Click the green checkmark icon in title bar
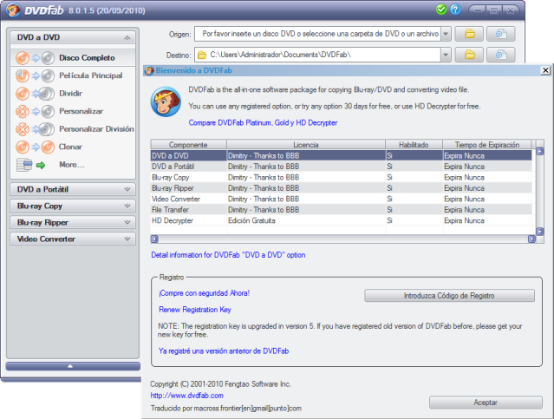554x419 pixels. pyautogui.click(x=440, y=10)
